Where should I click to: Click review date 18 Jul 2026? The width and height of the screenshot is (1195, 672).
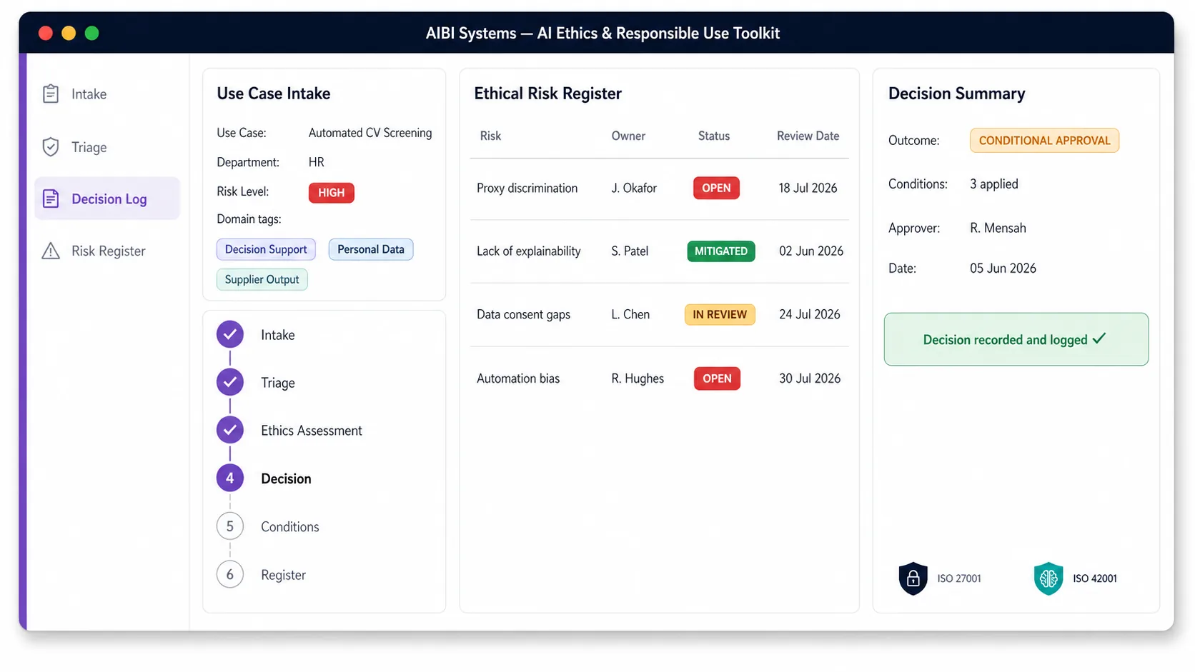pos(808,188)
